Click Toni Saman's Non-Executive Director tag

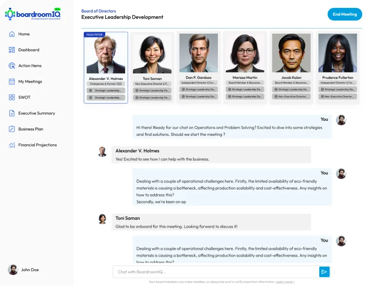pyautogui.click(x=152, y=84)
